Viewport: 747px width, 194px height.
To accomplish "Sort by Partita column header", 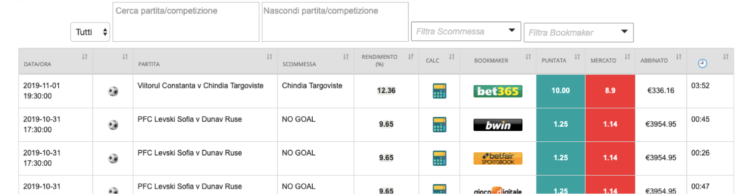I will tap(205, 61).
